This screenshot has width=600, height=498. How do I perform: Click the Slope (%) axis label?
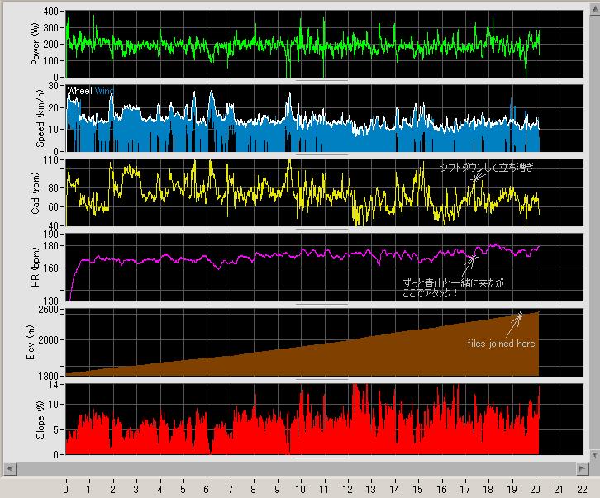[36, 418]
